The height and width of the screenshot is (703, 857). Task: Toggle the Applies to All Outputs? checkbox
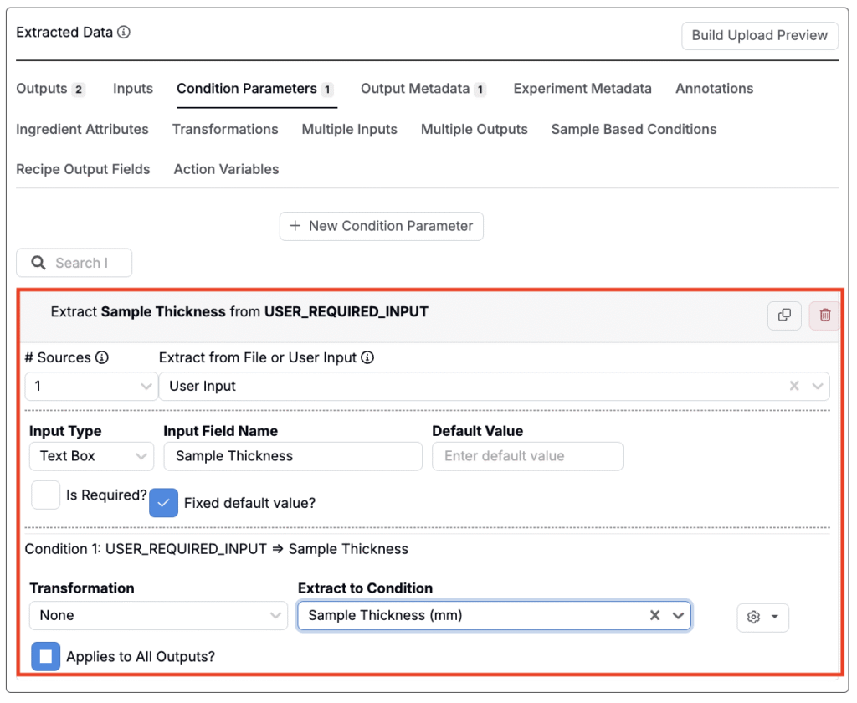pos(45,656)
